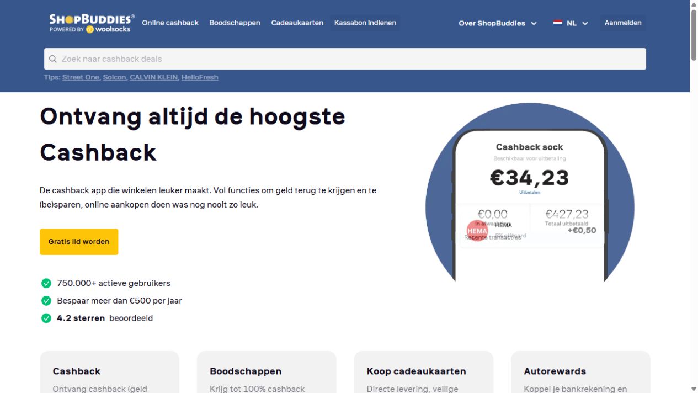The height and width of the screenshot is (393, 698).
Task: Click the green check beside 4.2 sterren
Action: click(46, 318)
